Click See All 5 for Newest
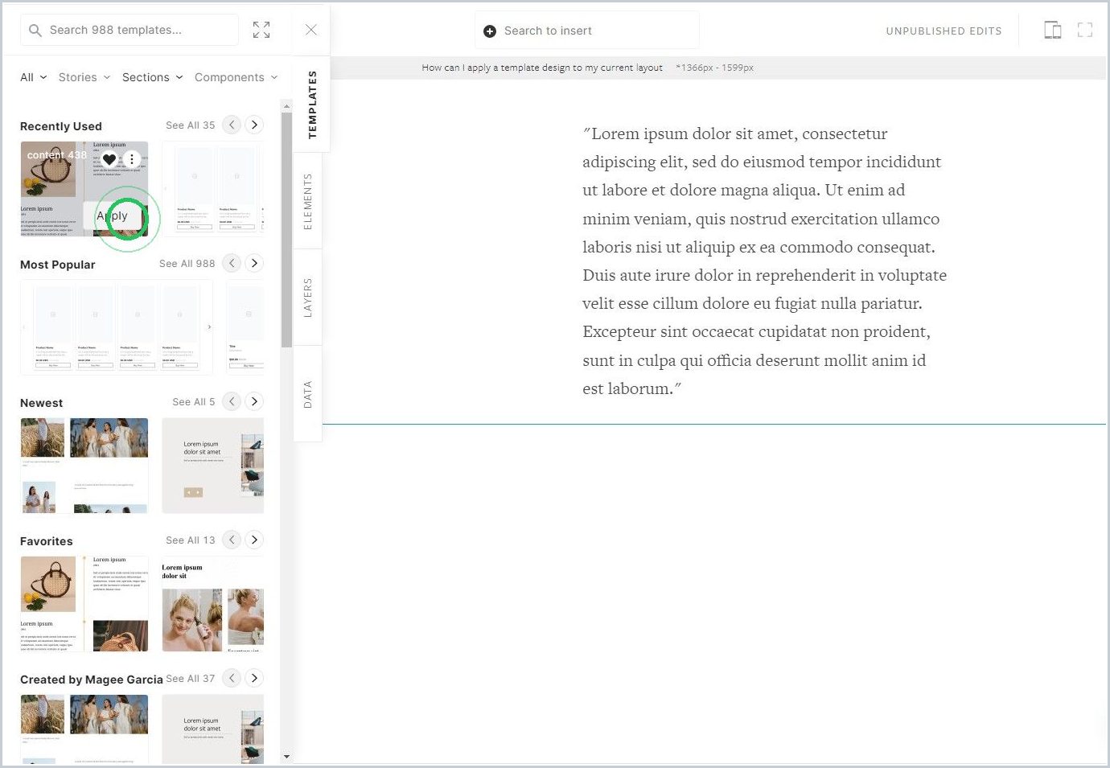Screen dimensions: 1110x768 (x=194, y=402)
